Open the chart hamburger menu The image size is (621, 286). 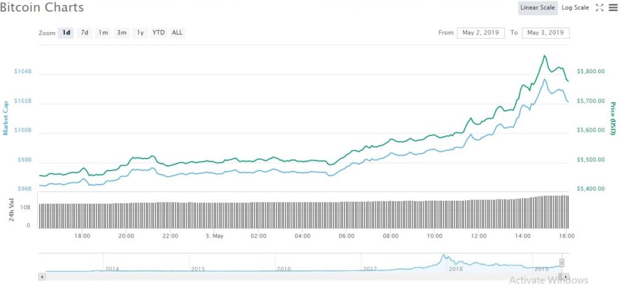pyautogui.click(x=613, y=7)
